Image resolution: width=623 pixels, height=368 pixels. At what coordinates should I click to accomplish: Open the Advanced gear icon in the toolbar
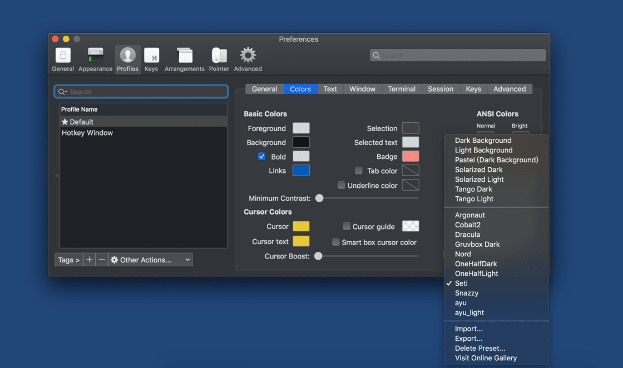click(x=248, y=59)
